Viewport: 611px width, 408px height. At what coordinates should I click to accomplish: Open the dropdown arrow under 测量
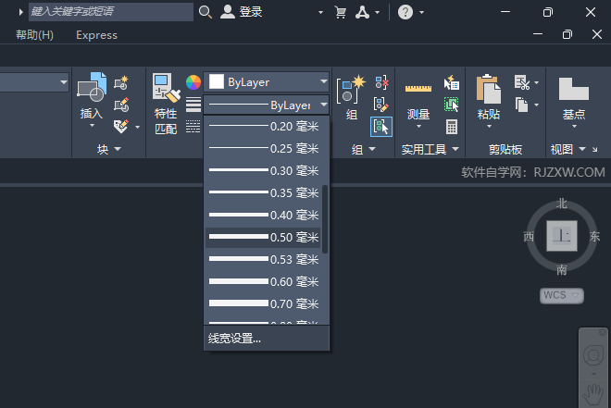click(x=418, y=126)
